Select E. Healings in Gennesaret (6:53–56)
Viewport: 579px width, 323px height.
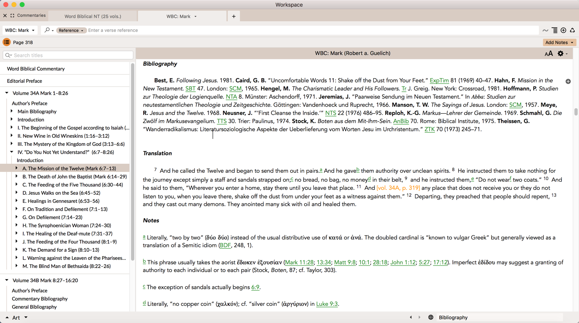pyautogui.click(x=61, y=201)
